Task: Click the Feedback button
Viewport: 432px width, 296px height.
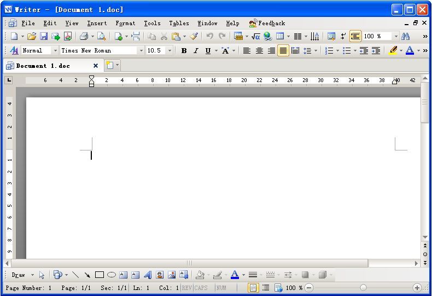Action: click(267, 23)
